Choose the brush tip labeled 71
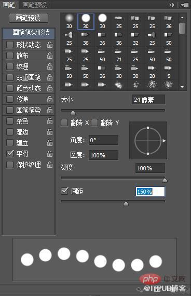This screenshot has width=191, height=296. pos(119,55)
